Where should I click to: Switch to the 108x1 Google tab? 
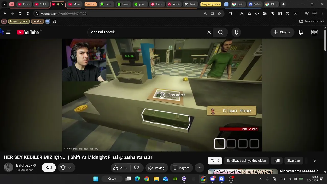(x=271, y=4)
